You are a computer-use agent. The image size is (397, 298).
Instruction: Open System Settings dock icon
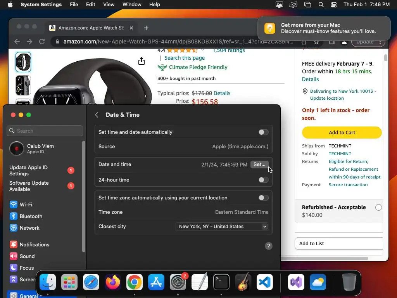[178, 282]
